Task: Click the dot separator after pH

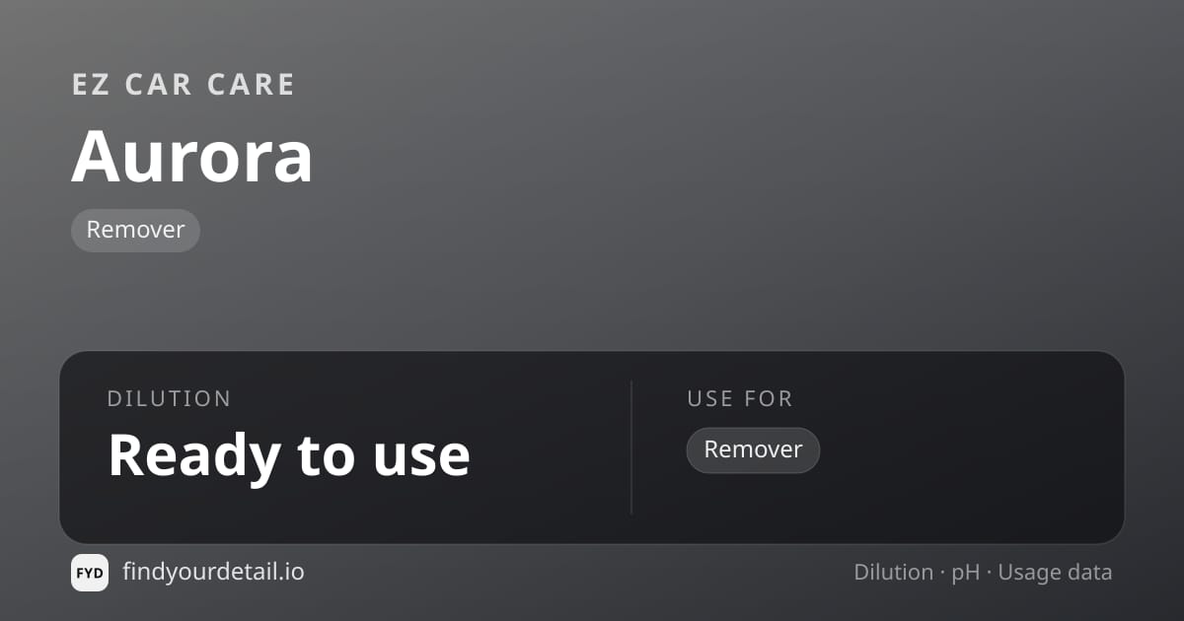Action: [989, 573]
